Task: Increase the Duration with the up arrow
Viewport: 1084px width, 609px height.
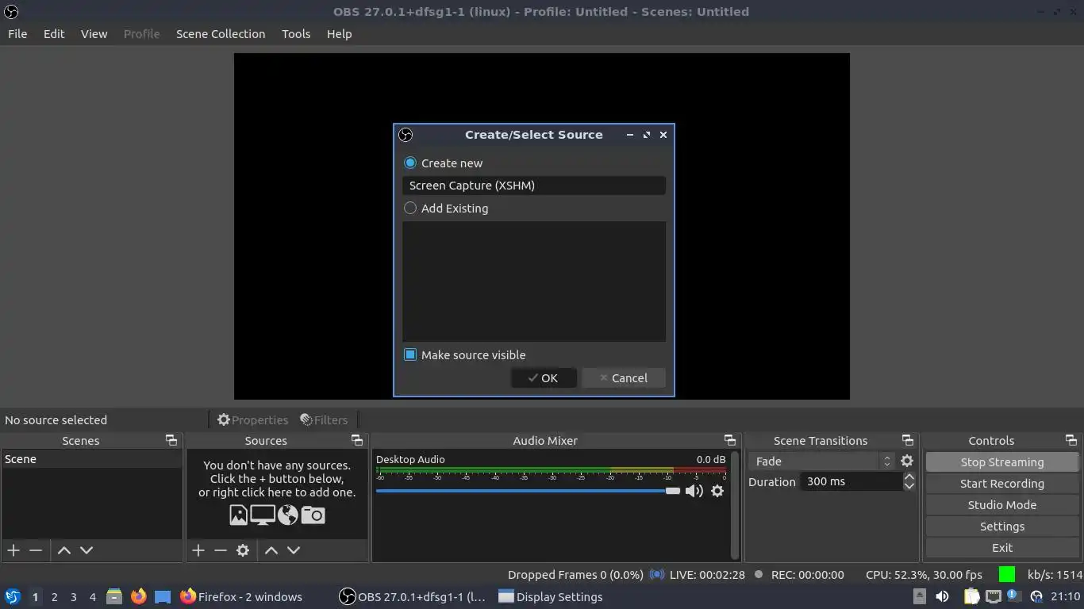Action: [x=909, y=477]
